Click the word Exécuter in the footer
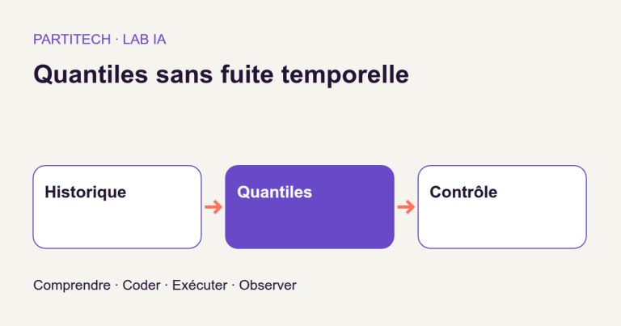Image resolution: width=621 pixels, height=326 pixels. tap(200, 286)
